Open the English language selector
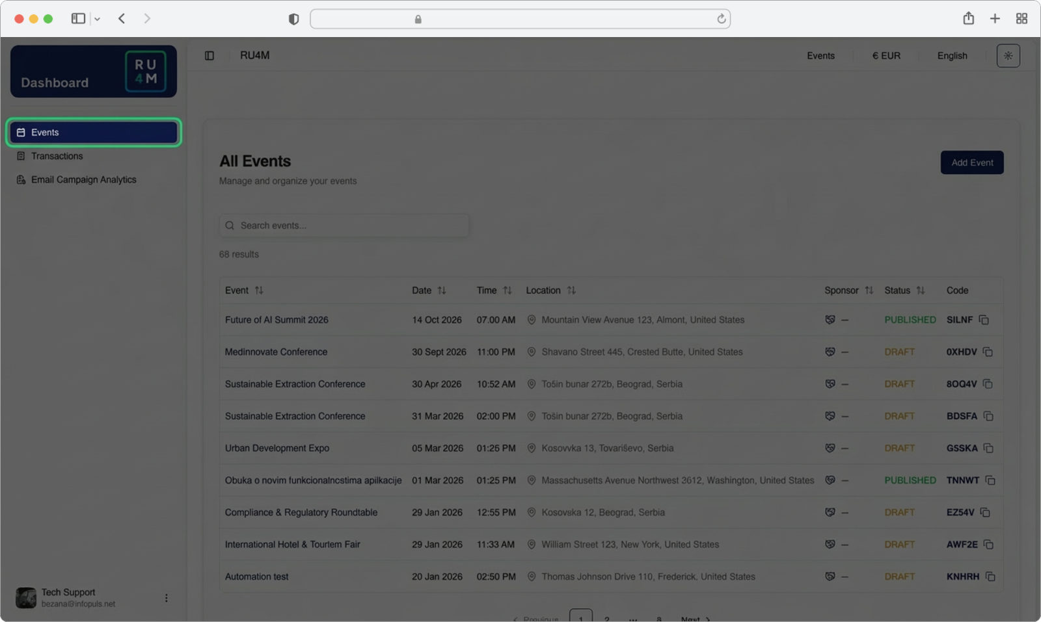 [952, 56]
